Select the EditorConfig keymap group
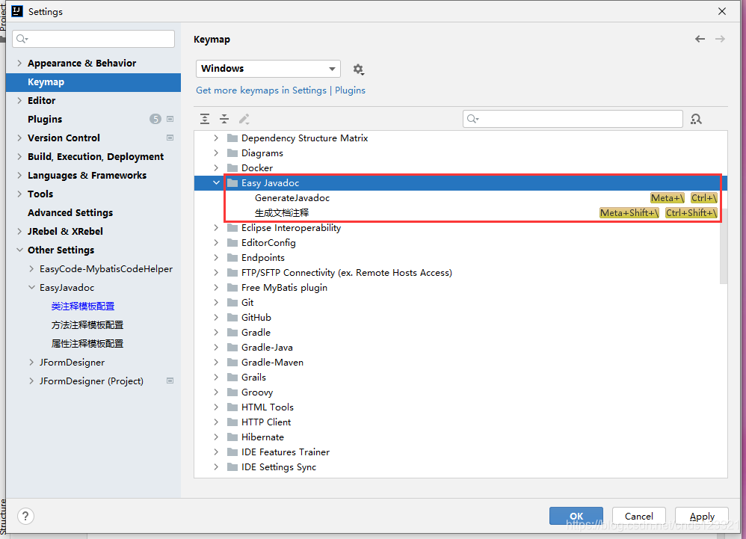The height and width of the screenshot is (539, 746). coord(268,243)
